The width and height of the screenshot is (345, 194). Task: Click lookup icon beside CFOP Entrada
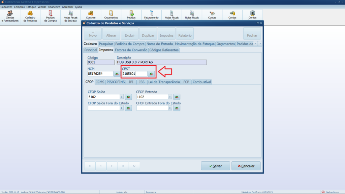tap(177, 97)
